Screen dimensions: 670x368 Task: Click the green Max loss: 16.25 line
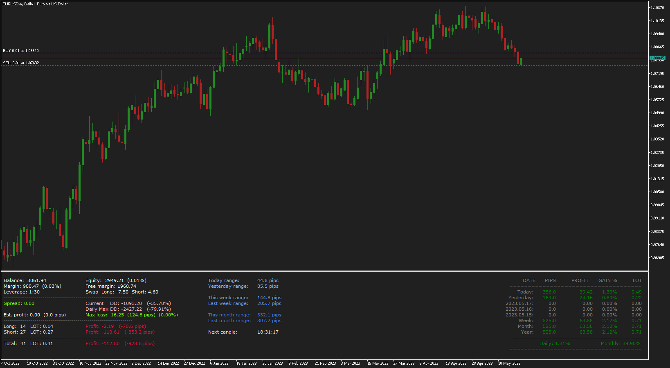pyautogui.click(x=132, y=315)
